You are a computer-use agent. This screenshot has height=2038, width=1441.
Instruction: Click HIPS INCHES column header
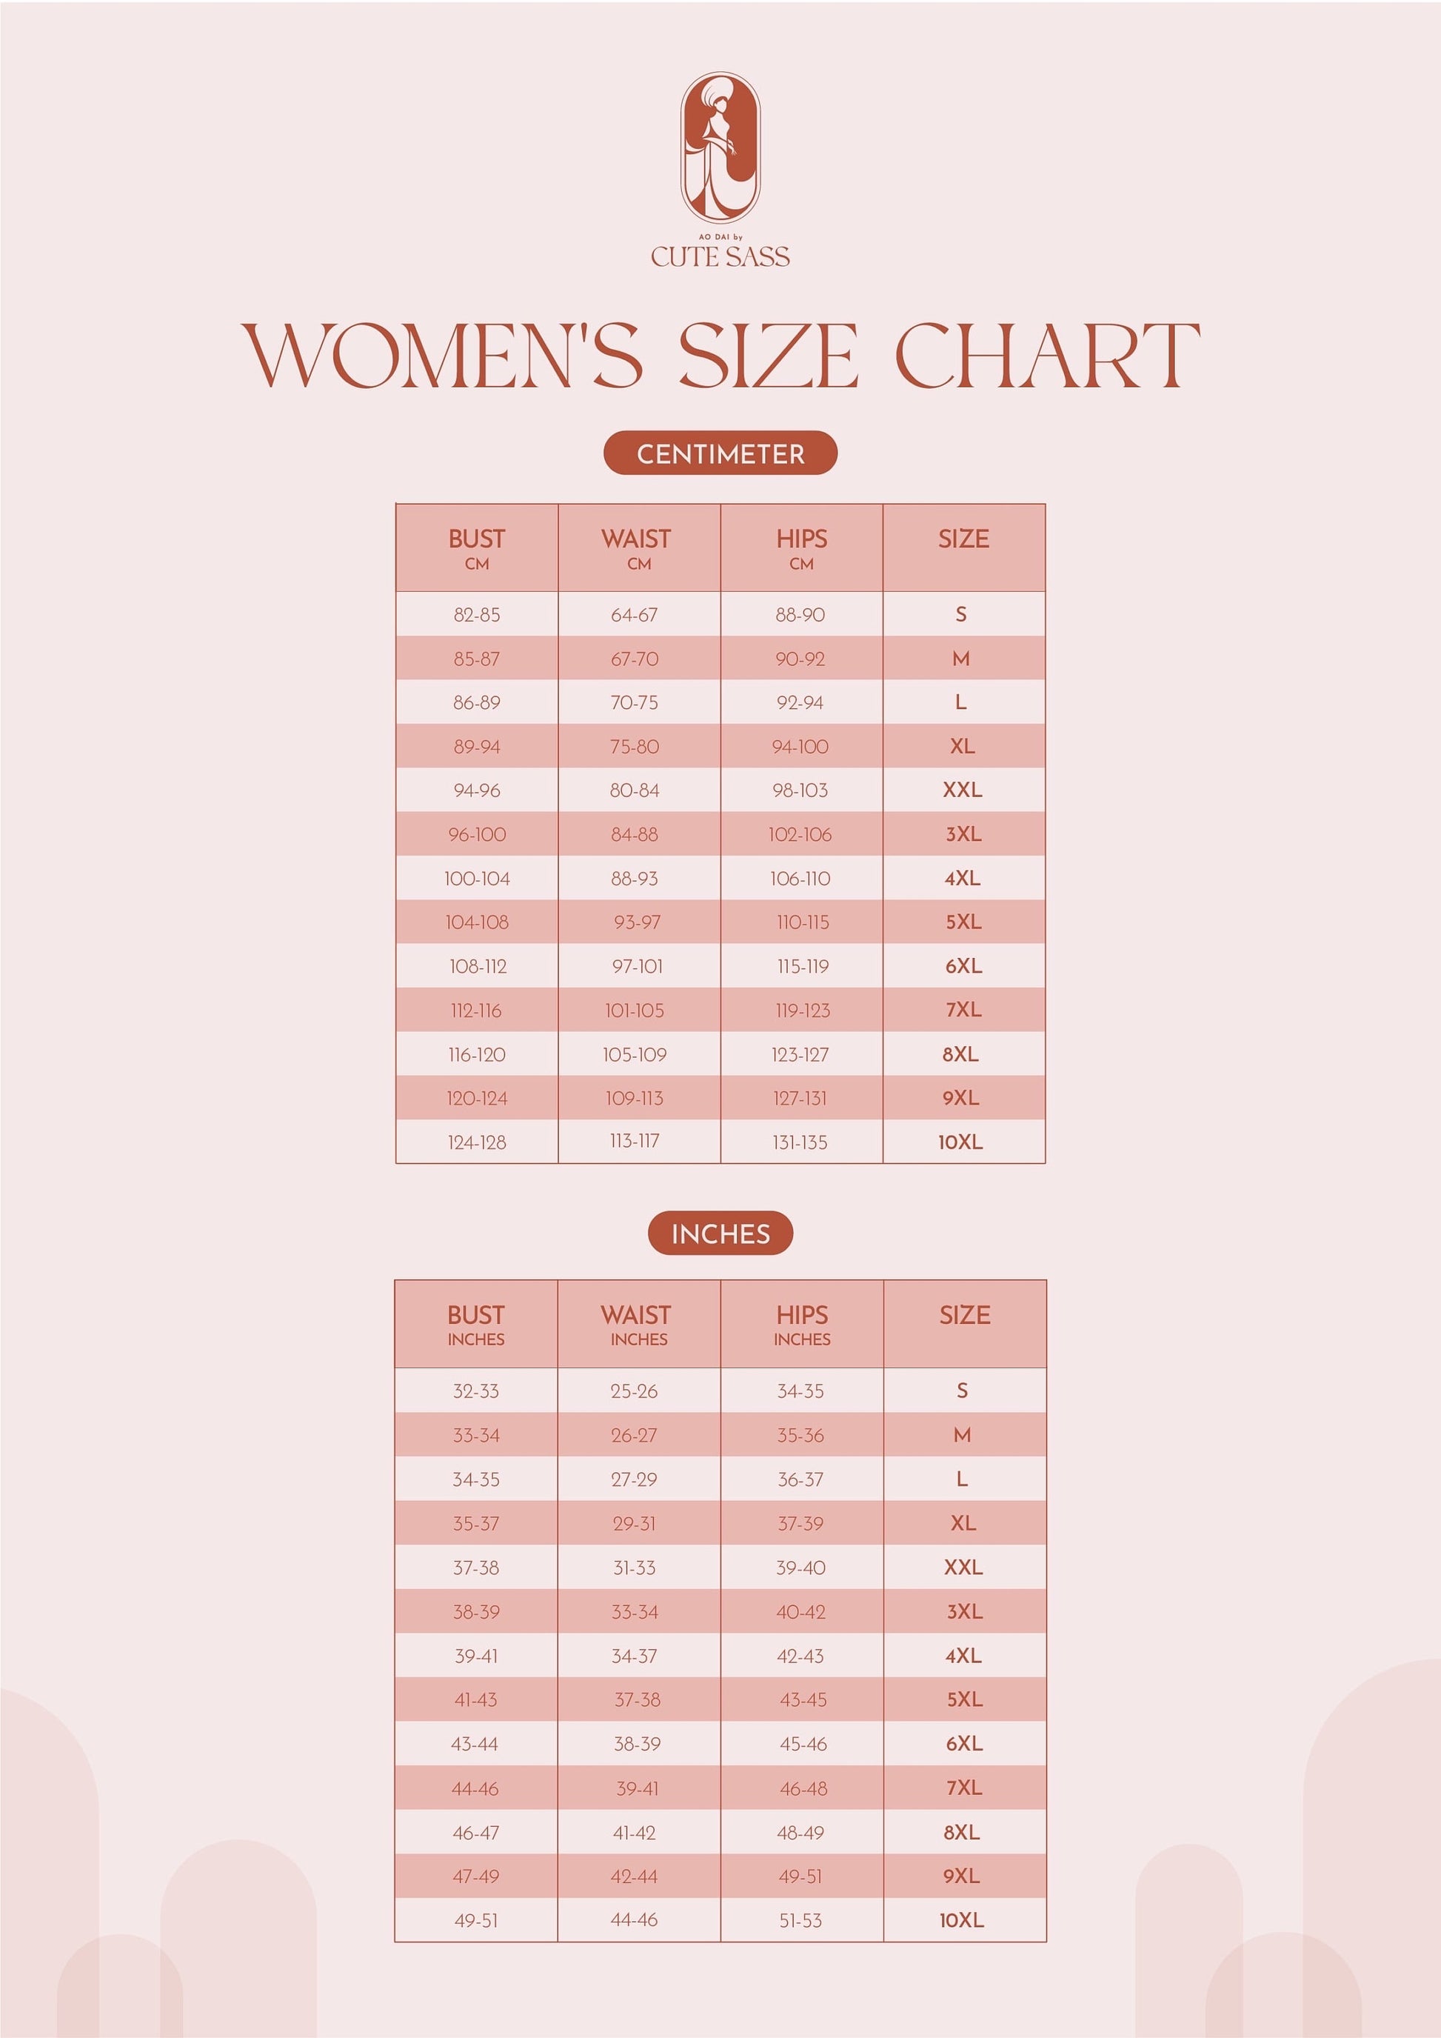[801, 1325]
